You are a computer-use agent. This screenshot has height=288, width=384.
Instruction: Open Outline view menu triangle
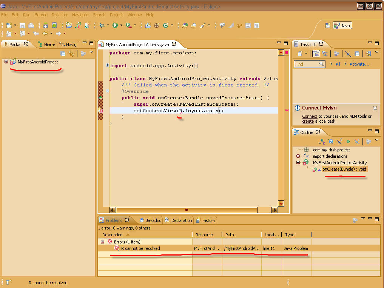pyautogui.click(x=377, y=140)
